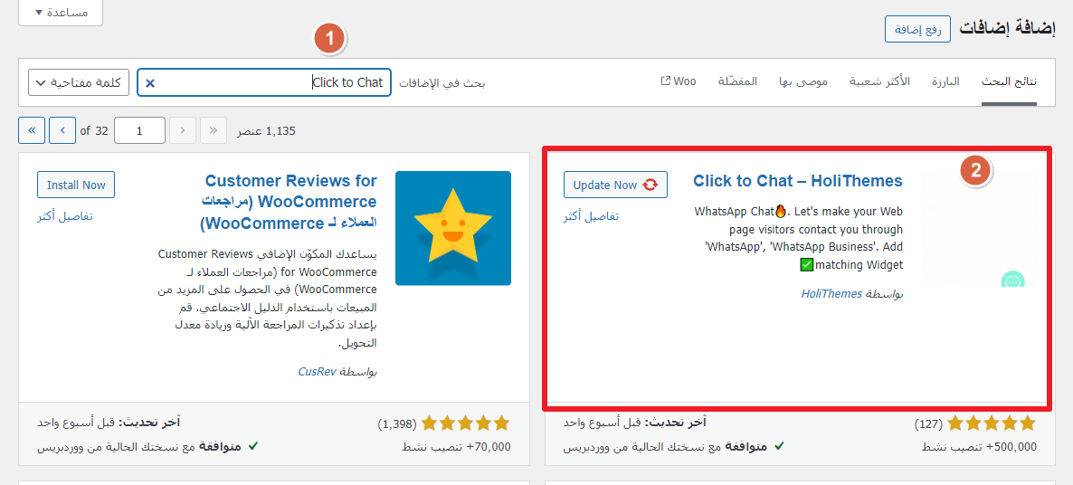Click the Woo external link icon

click(x=665, y=81)
